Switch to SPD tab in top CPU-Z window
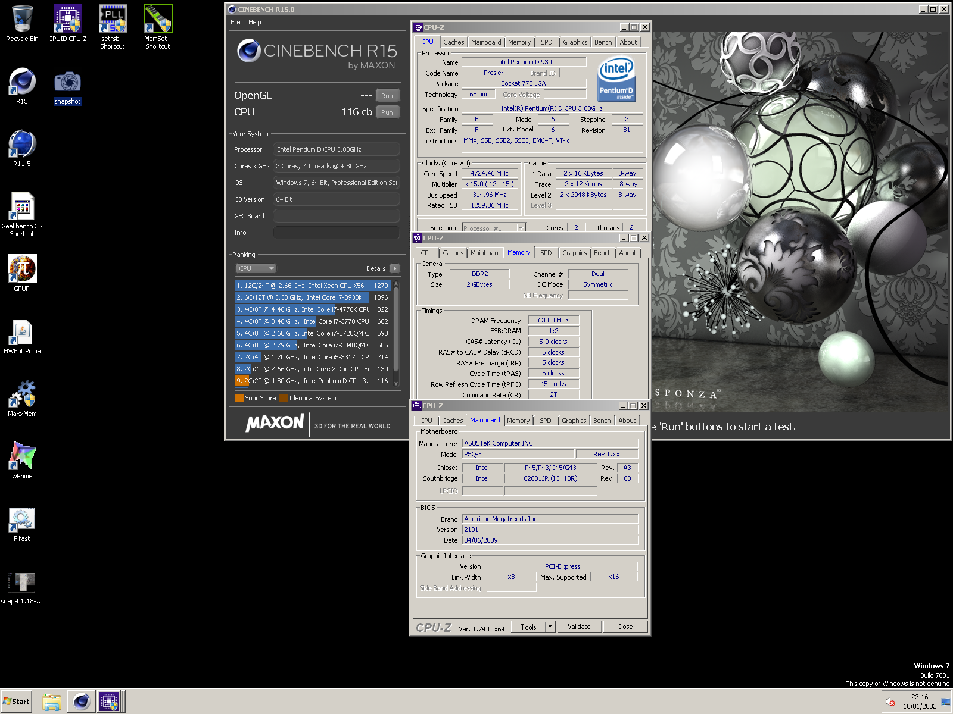Screen dimensions: 953x714 click(547, 42)
